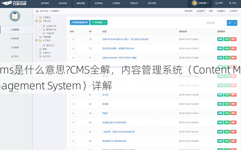Open the 管理会员 top menu

(134, 3)
